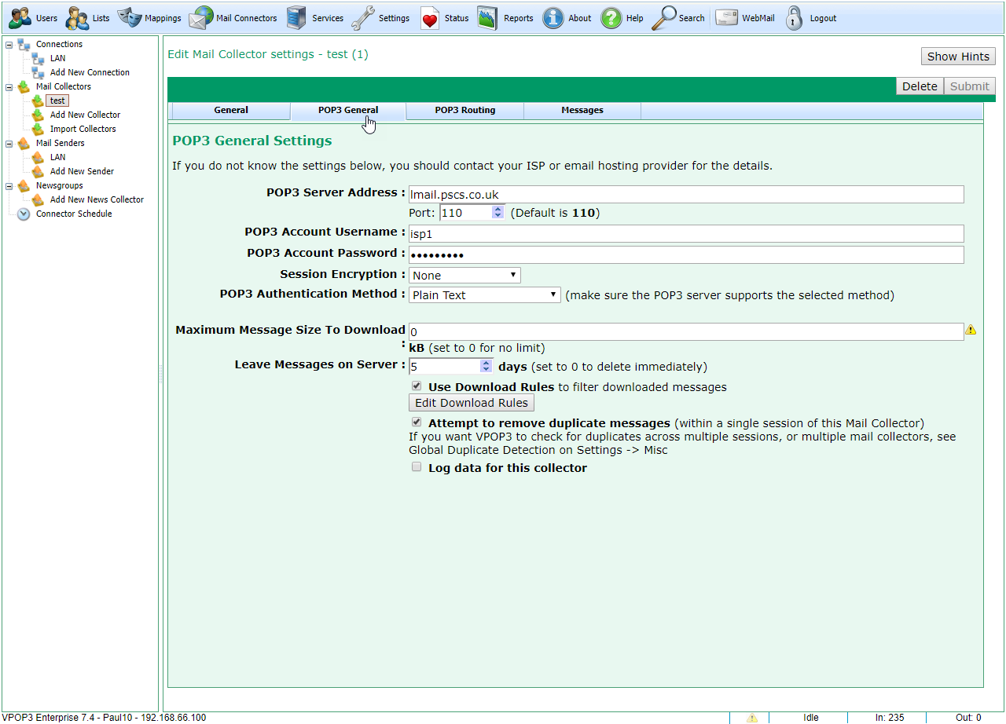Open Settings wrench icon

click(x=363, y=18)
